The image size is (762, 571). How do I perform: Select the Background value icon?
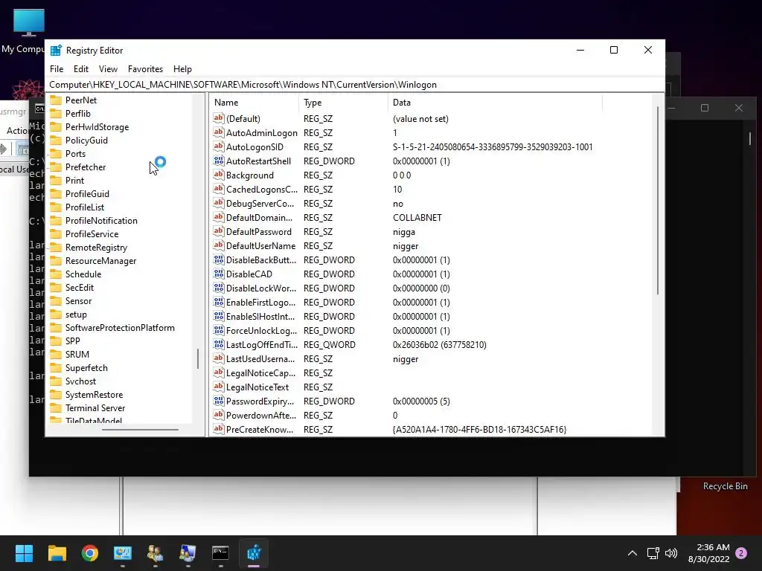tap(219, 175)
